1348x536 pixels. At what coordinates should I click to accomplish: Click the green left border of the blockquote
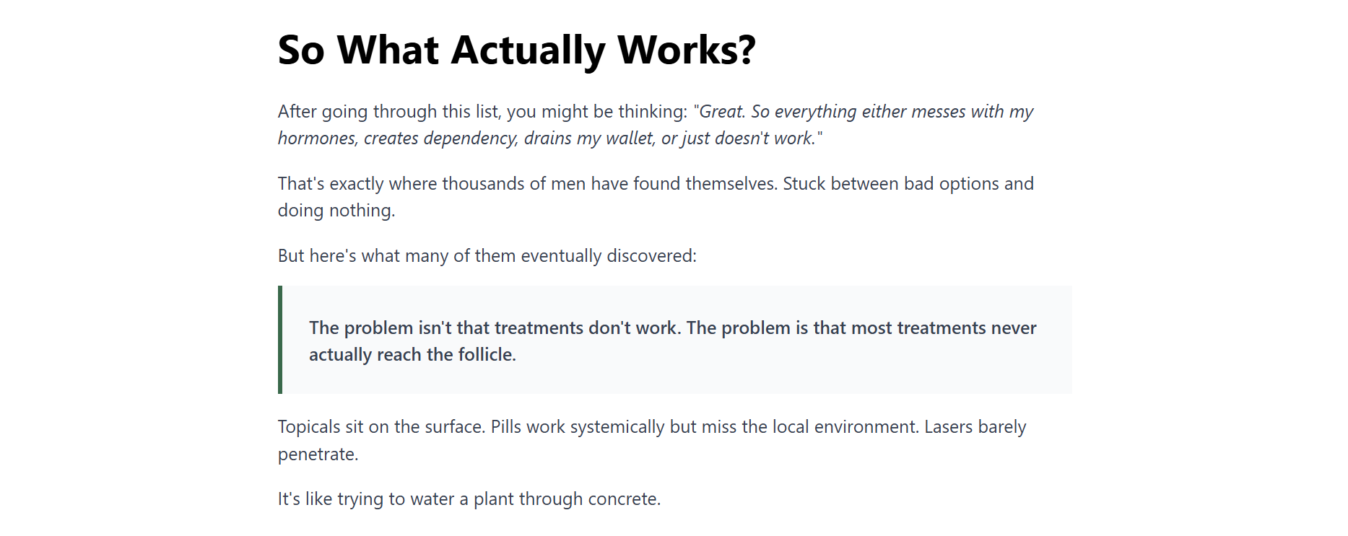(280, 340)
